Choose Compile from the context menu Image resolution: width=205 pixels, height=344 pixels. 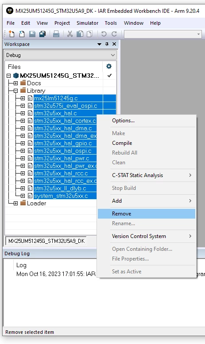point(147,143)
